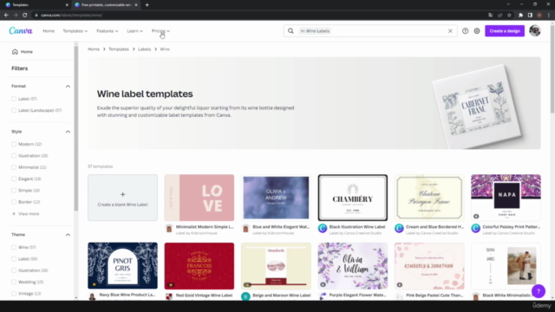
Task: Switch to the Templates browser tab
Action: click(x=36, y=5)
